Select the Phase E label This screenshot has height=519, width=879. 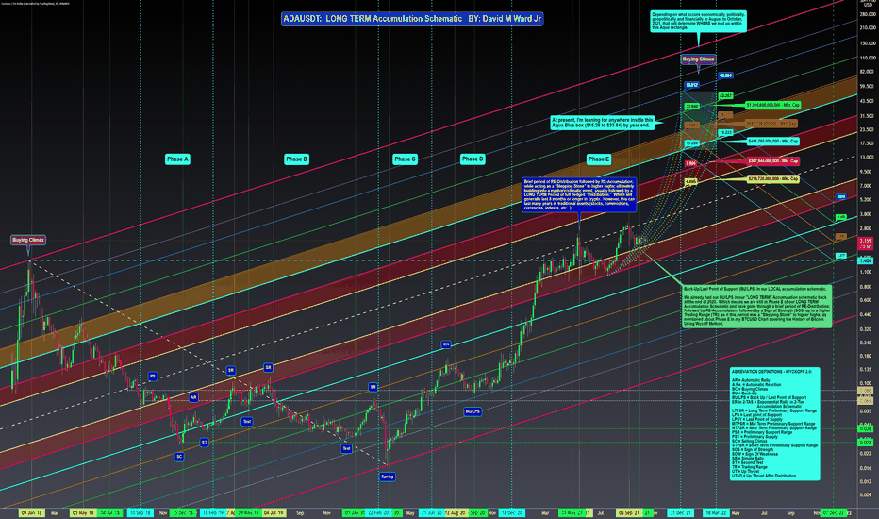(599, 159)
